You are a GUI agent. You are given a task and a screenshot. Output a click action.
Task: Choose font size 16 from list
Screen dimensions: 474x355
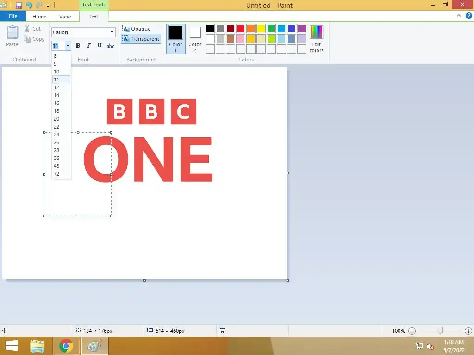pyautogui.click(x=61, y=103)
